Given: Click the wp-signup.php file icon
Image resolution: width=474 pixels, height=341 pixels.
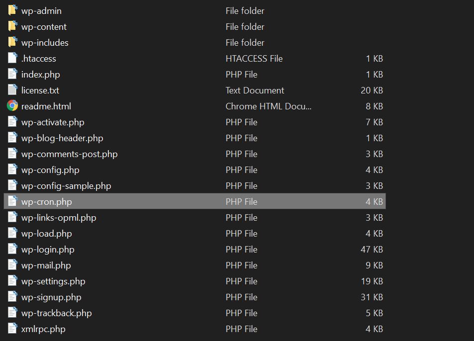Looking at the screenshot, I should 12,297.
